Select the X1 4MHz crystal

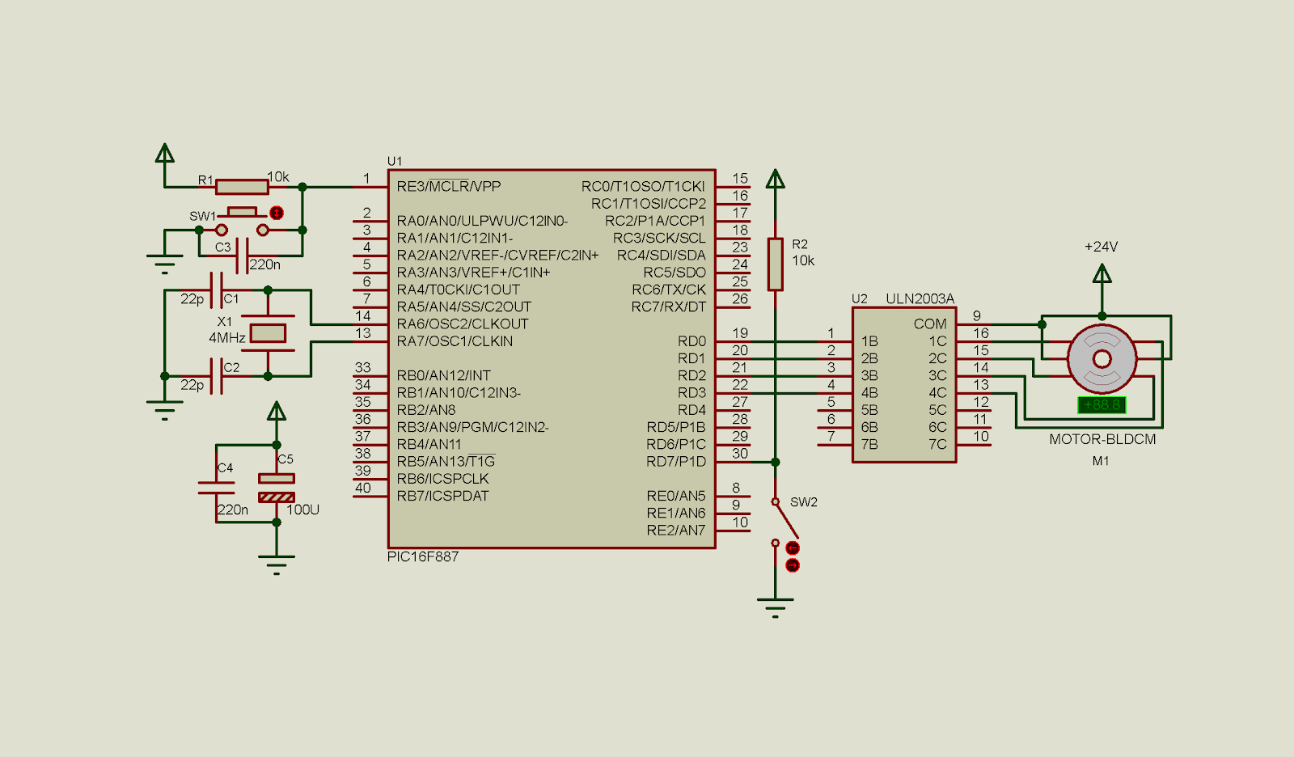[268, 332]
